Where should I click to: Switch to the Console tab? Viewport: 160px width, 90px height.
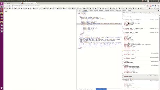pyautogui.click(x=91, y=10)
